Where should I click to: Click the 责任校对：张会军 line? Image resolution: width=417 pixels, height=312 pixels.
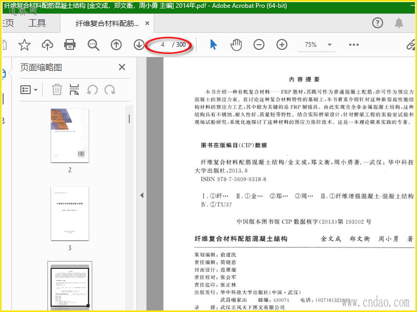click(x=215, y=277)
